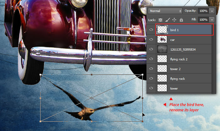Click the Fill 100% value field
The image size is (220, 131).
point(203,20)
